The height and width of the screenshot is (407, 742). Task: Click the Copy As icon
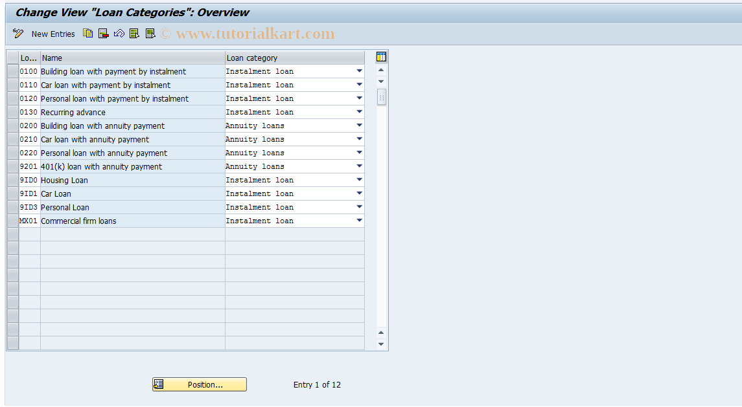coord(87,34)
